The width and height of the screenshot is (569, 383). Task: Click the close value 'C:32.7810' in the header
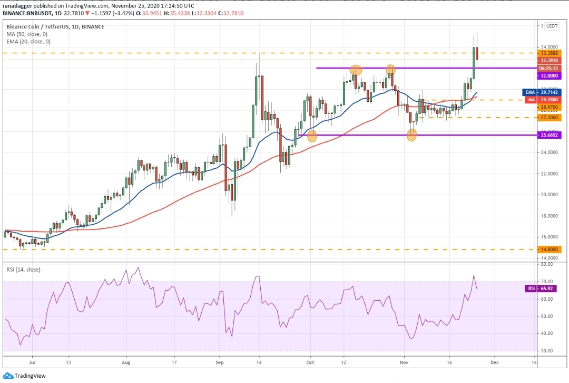[x=231, y=13]
